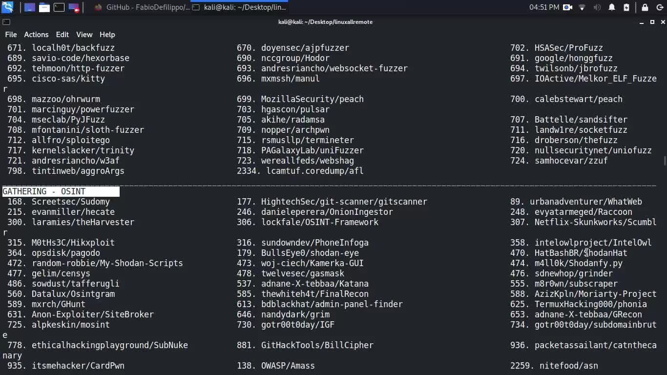Click entry 246. danieleperera/OnionIngestor

[315, 212]
